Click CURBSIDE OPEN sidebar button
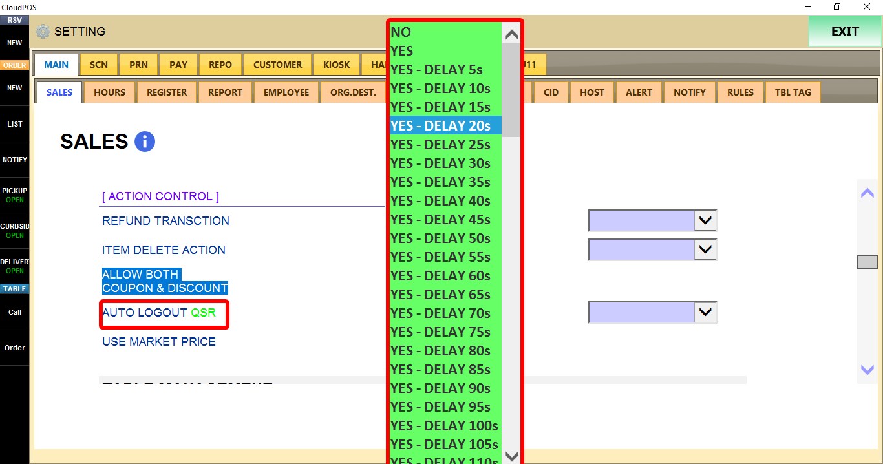883x464 pixels. click(14, 231)
